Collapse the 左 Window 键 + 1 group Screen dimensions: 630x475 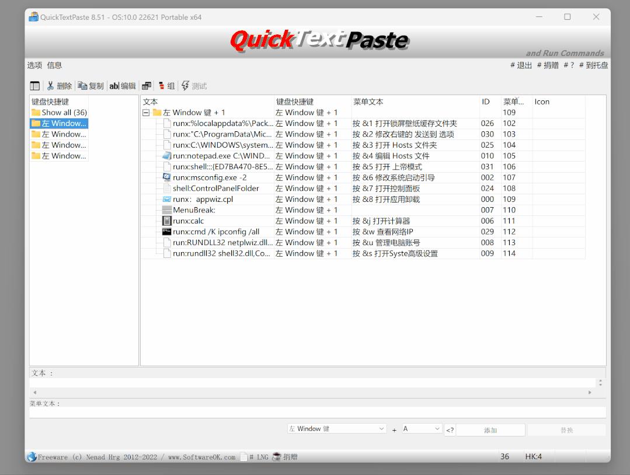coord(145,112)
